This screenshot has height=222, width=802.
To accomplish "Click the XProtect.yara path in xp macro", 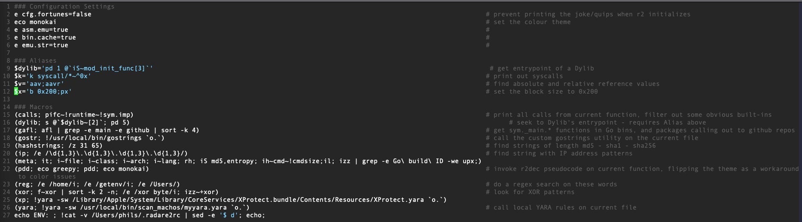I will point(398,200).
